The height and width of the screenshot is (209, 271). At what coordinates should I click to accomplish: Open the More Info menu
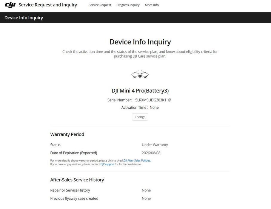[152, 5]
